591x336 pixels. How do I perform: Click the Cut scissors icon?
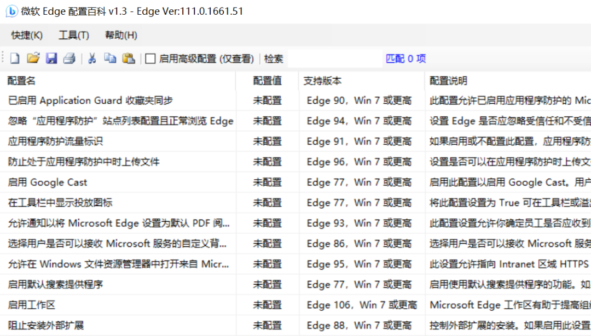[x=92, y=58]
